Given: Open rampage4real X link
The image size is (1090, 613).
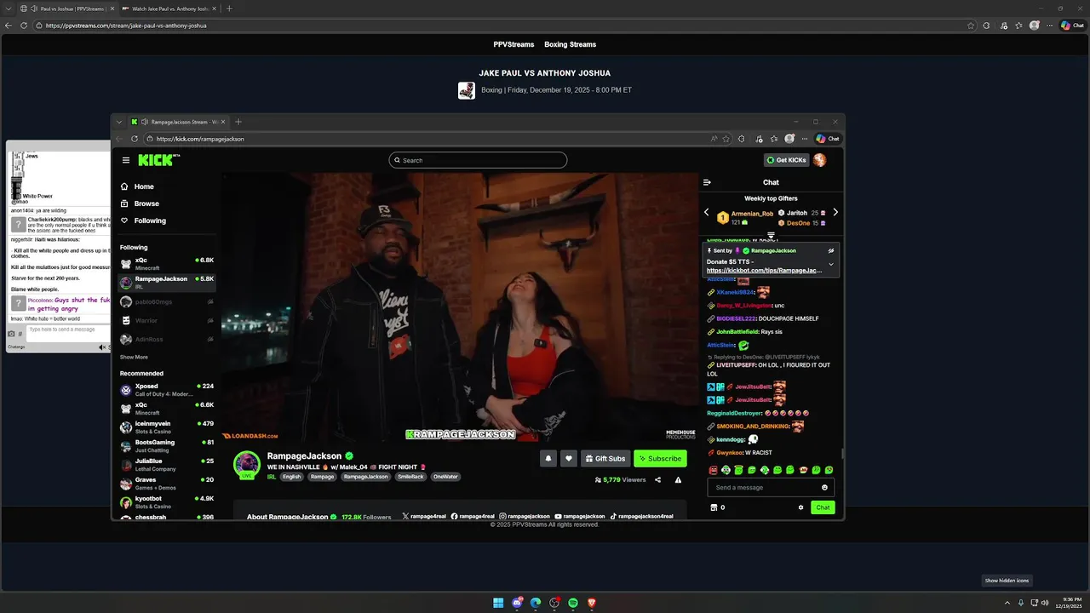Looking at the screenshot, I should click(x=424, y=516).
